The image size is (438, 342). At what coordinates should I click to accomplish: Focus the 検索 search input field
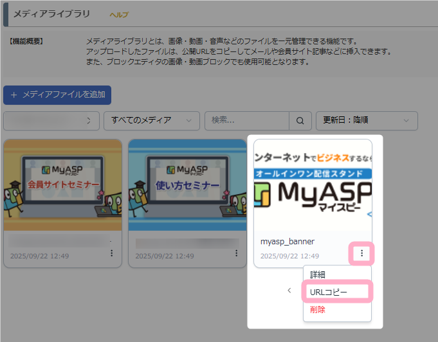click(248, 120)
